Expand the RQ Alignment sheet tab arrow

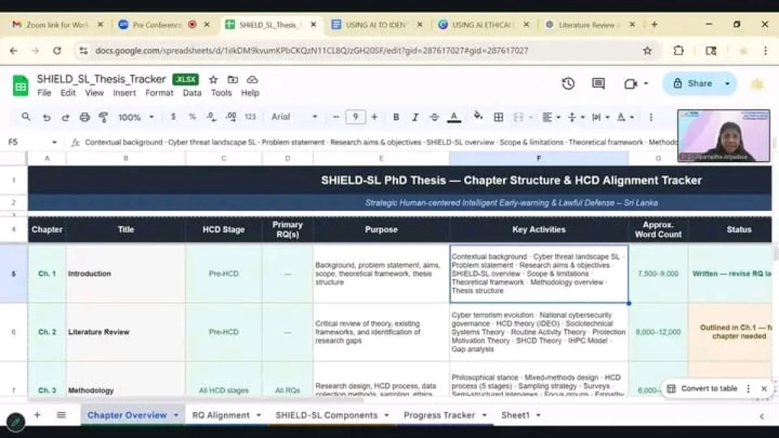259,415
